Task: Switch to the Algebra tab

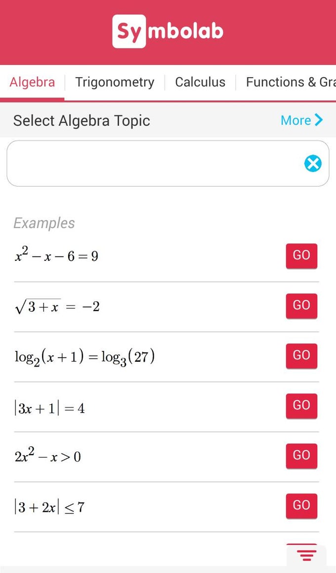Action: tap(32, 82)
